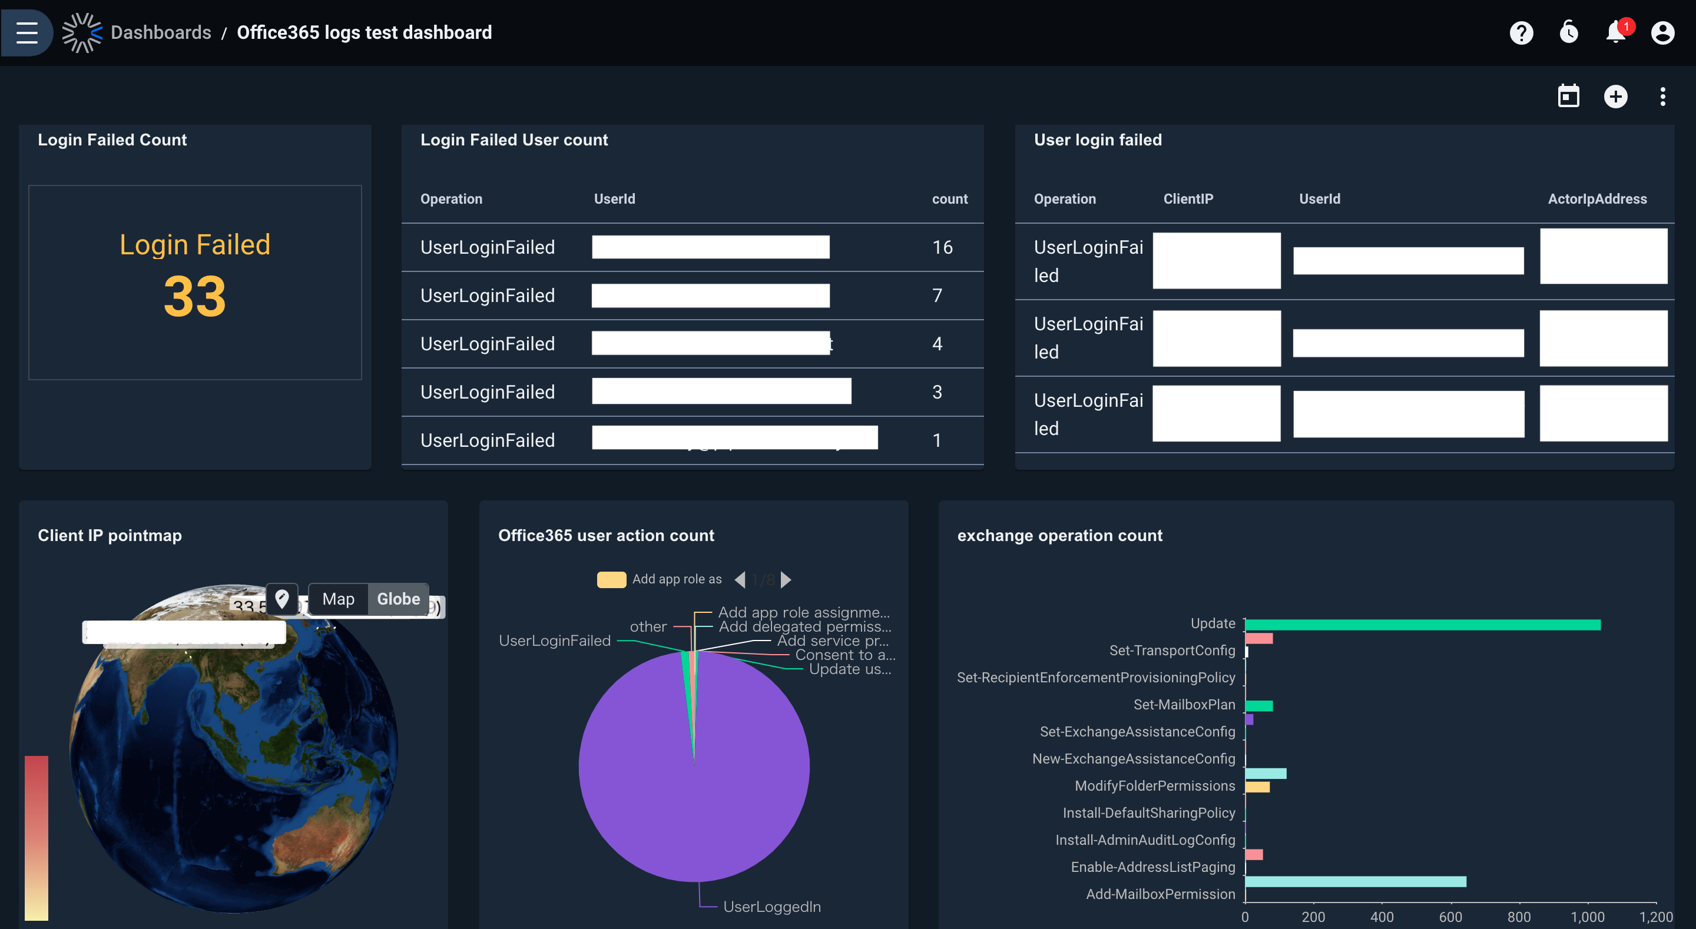Switch pointmap to Map view

coord(338,599)
